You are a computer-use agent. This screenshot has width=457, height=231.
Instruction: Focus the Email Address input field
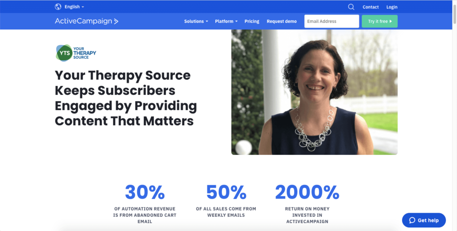click(x=332, y=21)
